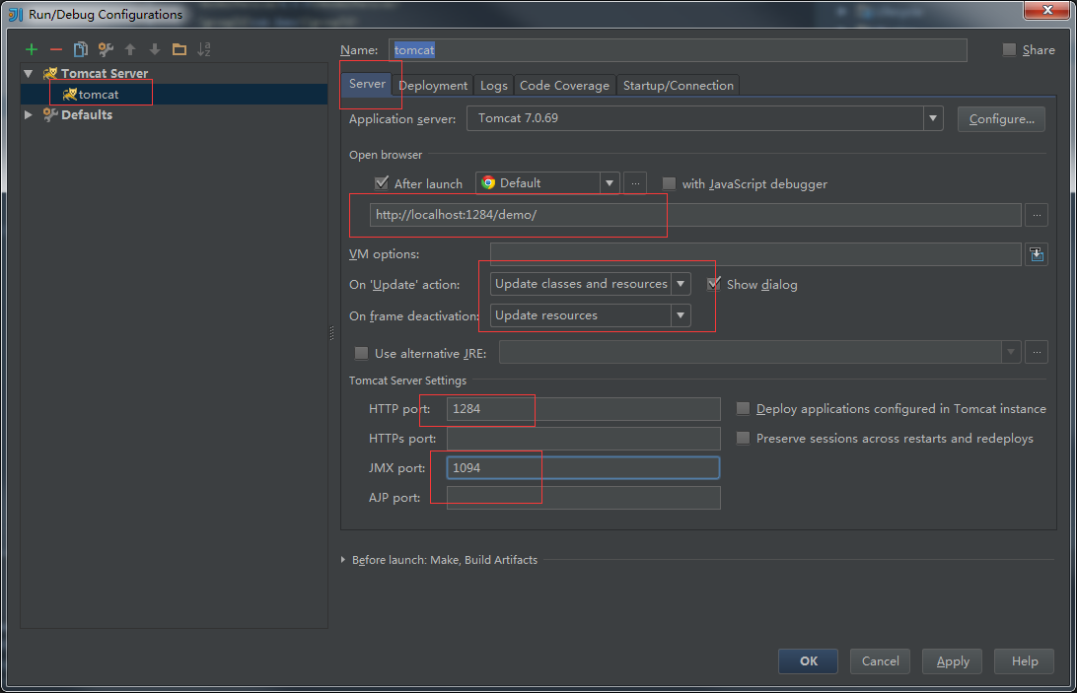The height and width of the screenshot is (693, 1077).
Task: Move configuration down with the down arrow
Action: point(155,49)
